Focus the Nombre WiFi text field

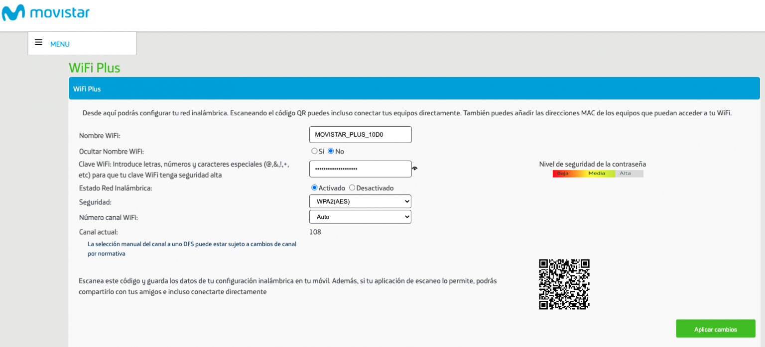coord(360,134)
